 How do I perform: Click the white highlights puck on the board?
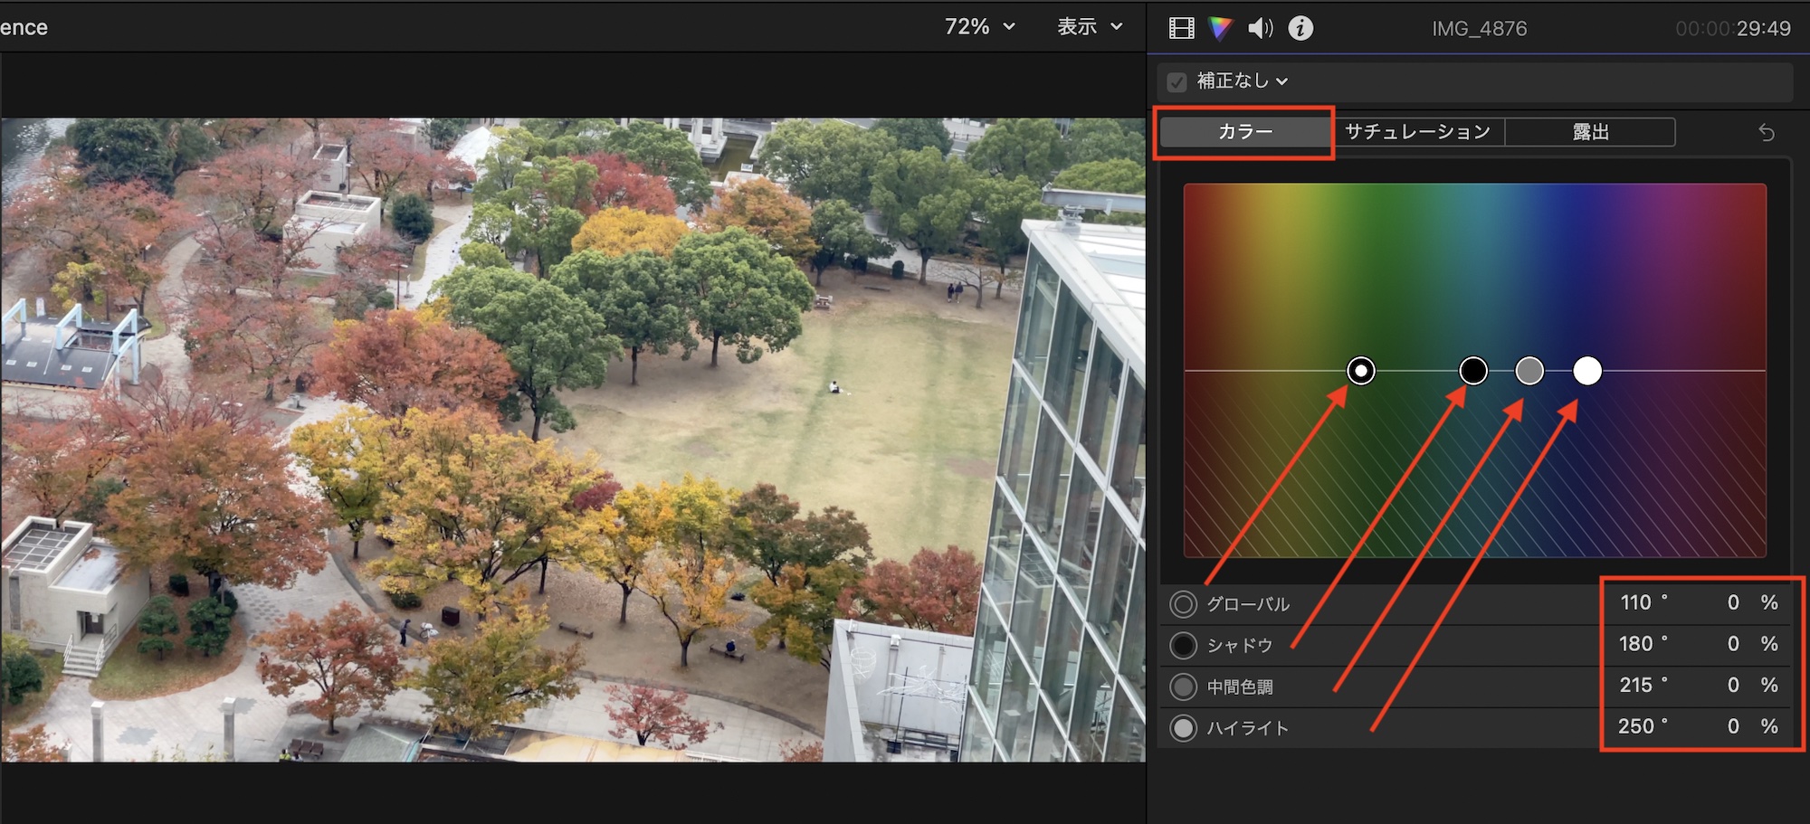tap(1587, 371)
